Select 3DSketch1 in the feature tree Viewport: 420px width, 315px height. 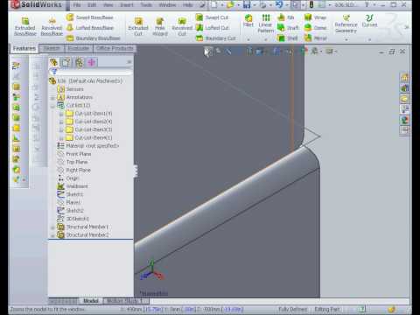pyautogui.click(x=73, y=219)
